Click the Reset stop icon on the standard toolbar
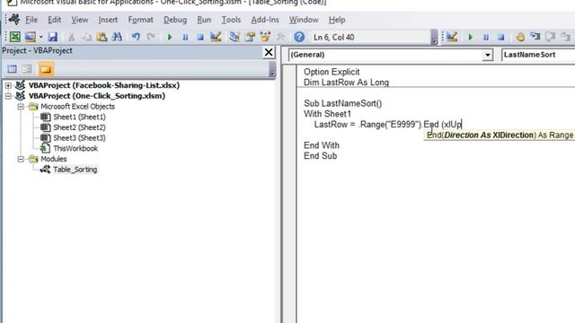 point(200,37)
